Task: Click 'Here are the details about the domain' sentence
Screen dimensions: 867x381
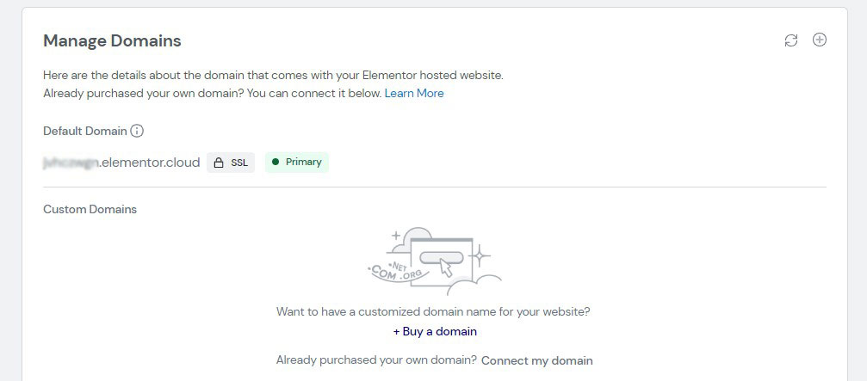Action: [273, 75]
